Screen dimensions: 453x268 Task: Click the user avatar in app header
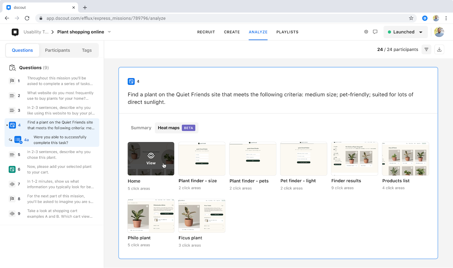click(x=439, y=32)
